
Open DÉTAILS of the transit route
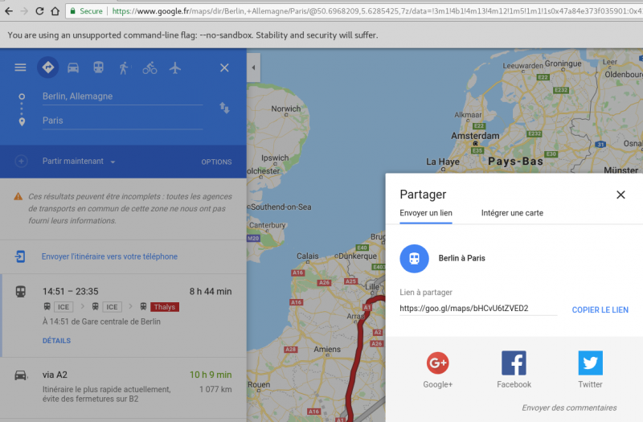pyautogui.click(x=56, y=341)
